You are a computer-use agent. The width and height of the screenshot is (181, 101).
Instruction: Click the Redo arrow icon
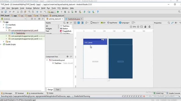[14, 12]
